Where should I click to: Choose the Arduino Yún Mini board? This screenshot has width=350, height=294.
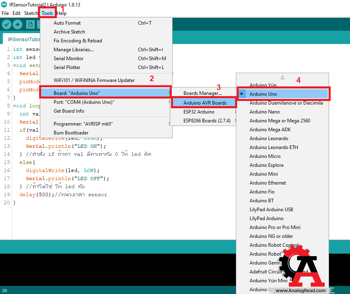click(268, 281)
